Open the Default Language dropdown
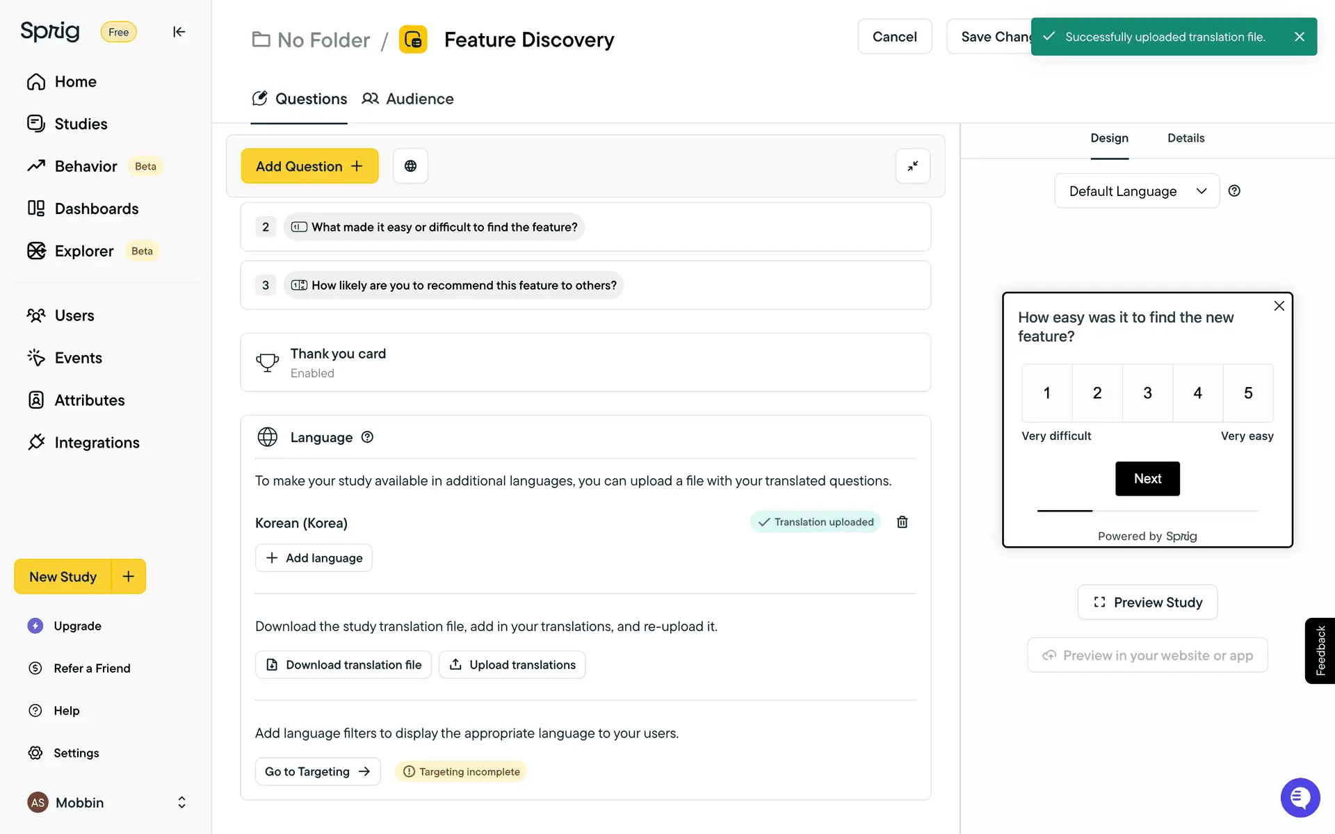 [1137, 191]
